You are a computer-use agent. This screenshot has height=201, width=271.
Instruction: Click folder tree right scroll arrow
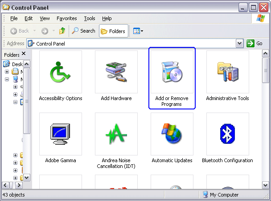(x=19, y=185)
